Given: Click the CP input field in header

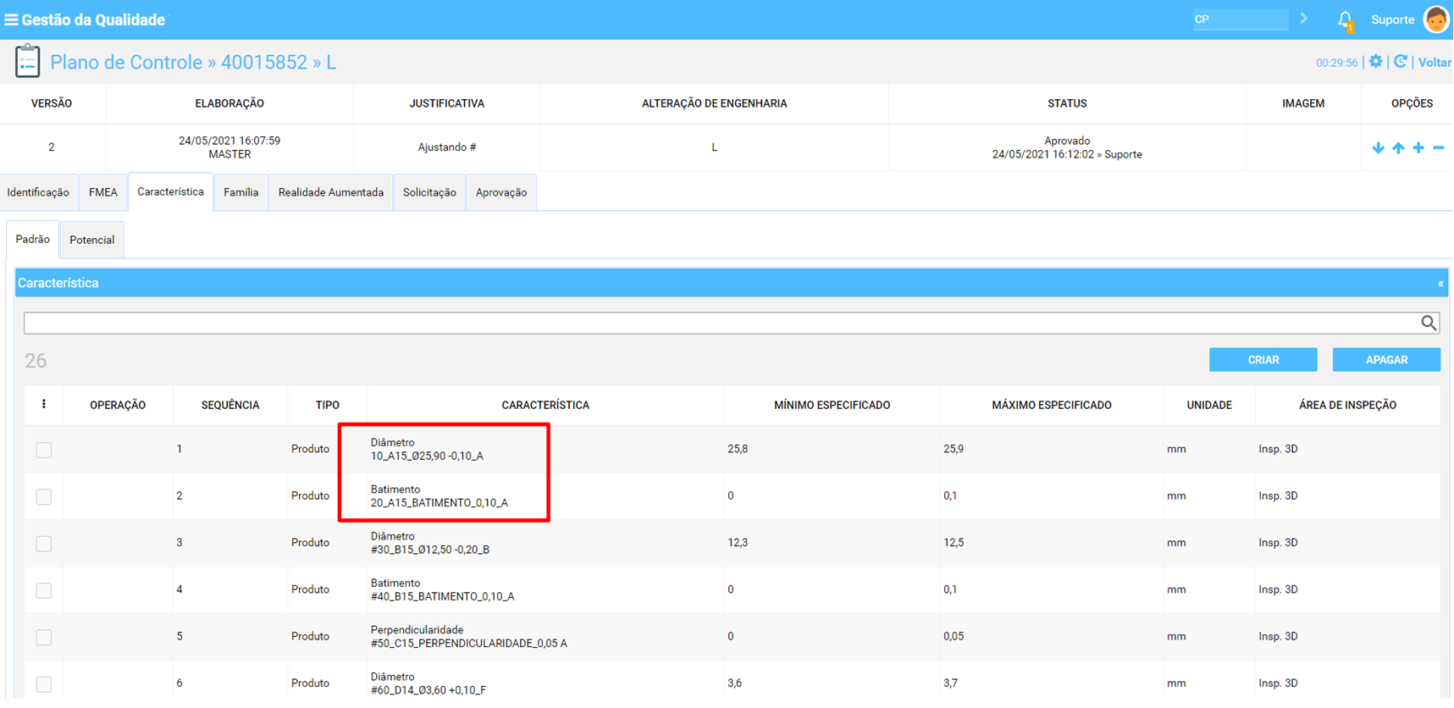Looking at the screenshot, I should tap(1241, 19).
